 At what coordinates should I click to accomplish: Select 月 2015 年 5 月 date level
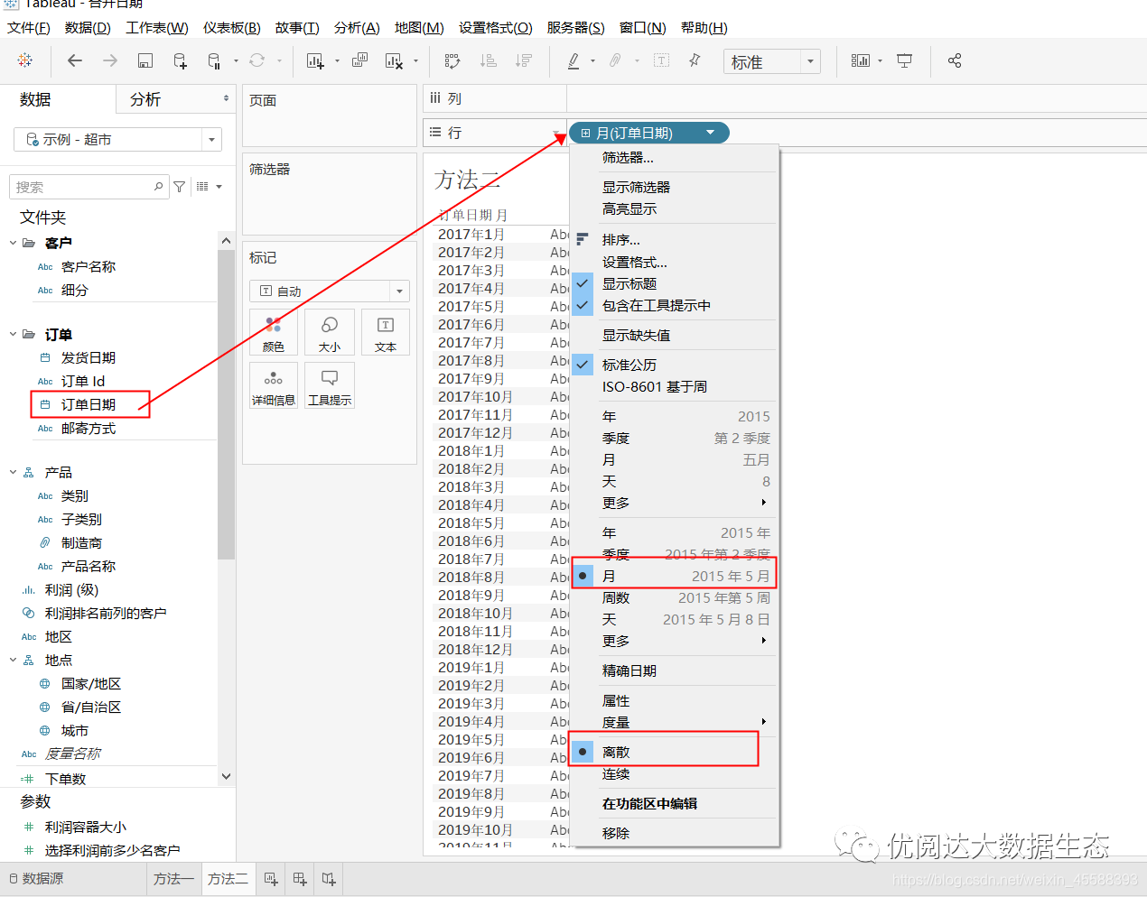tap(674, 576)
